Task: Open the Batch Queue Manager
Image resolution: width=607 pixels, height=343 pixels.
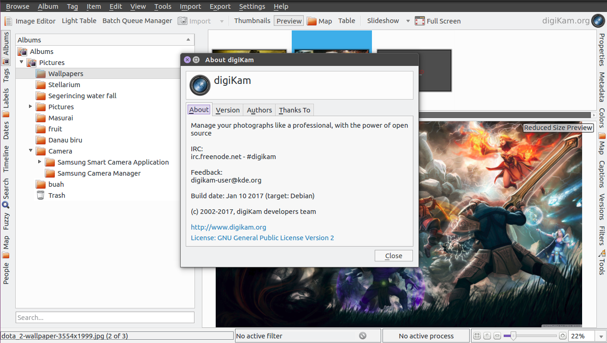Action: [137, 21]
